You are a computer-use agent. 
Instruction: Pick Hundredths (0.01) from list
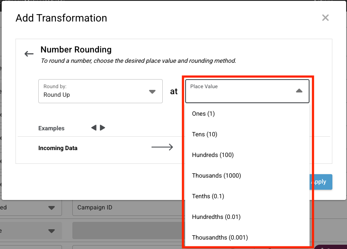(247, 217)
